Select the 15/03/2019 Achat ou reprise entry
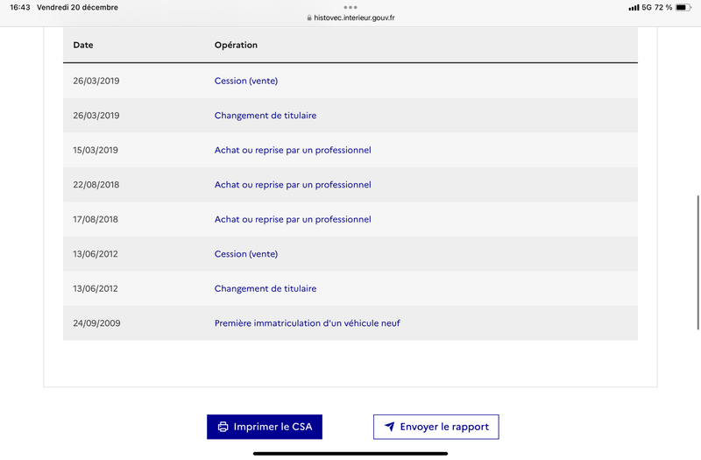This screenshot has width=701, height=460. coord(293,150)
